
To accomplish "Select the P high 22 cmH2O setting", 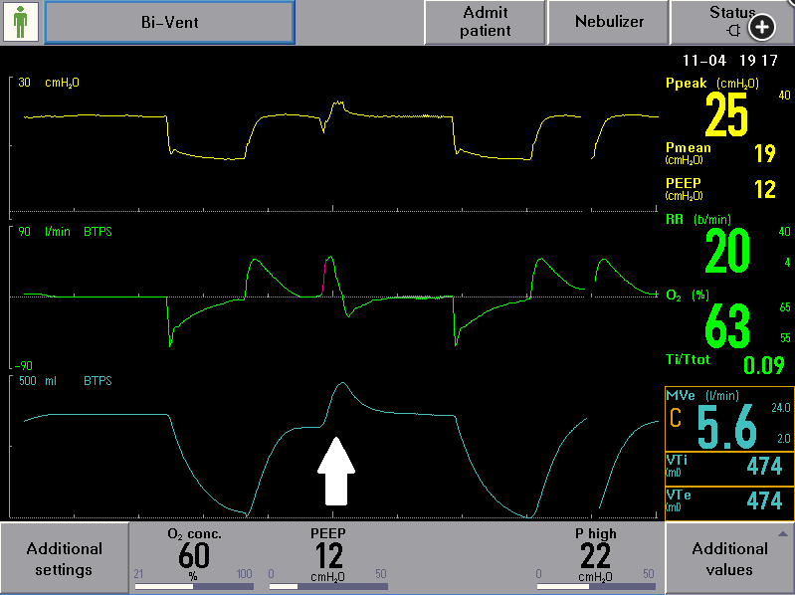I will pos(595,557).
